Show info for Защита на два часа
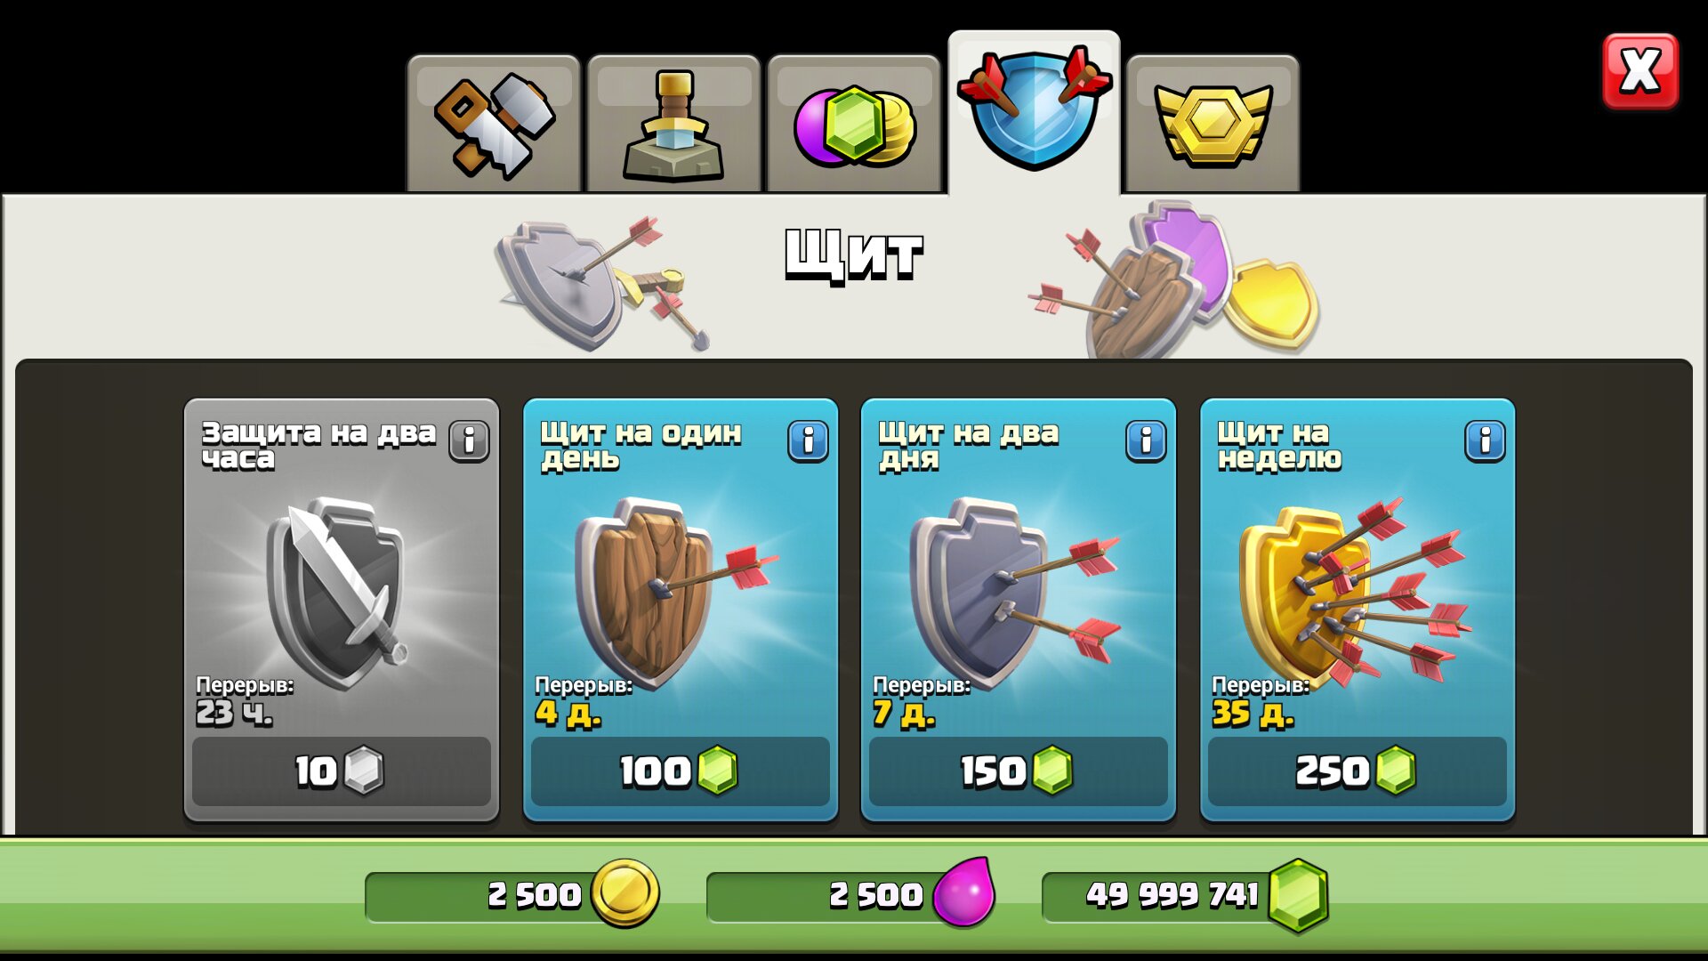Viewport: 1708px width, 961px height. pos(469,440)
